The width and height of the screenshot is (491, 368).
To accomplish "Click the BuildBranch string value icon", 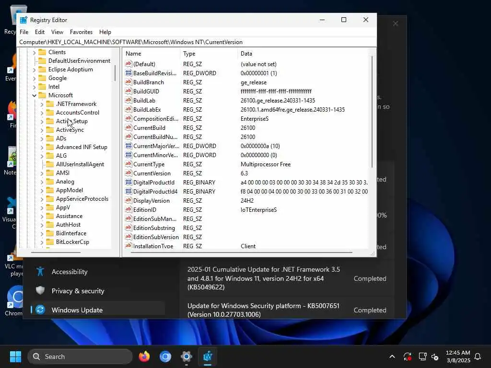I will pos(129,82).
